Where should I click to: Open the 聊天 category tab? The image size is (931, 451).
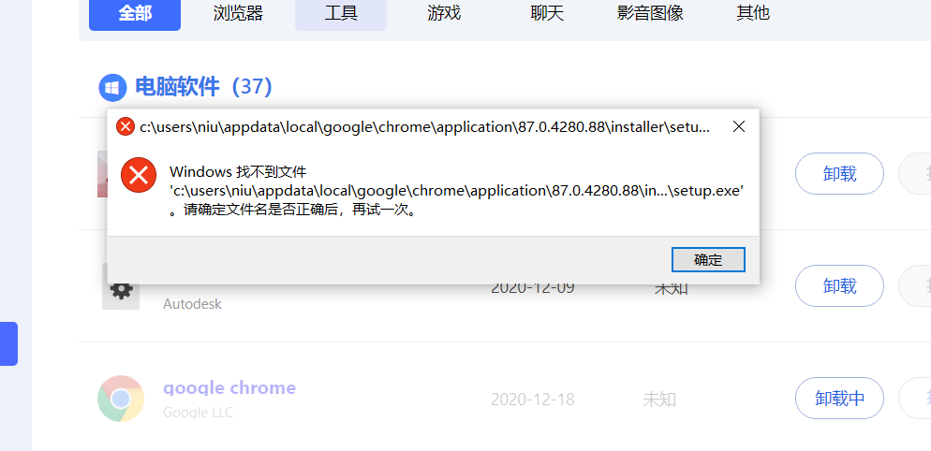[x=547, y=13]
